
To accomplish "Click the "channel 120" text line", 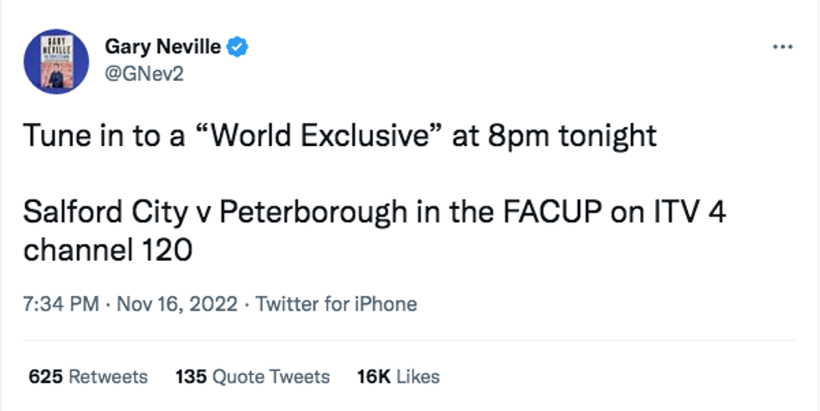I will 109,248.
